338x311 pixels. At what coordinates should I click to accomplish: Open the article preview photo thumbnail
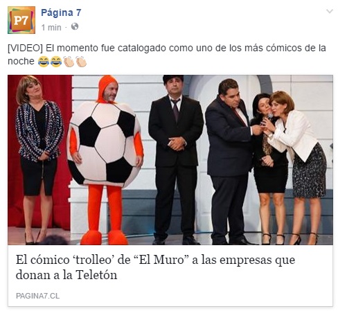[170, 160]
